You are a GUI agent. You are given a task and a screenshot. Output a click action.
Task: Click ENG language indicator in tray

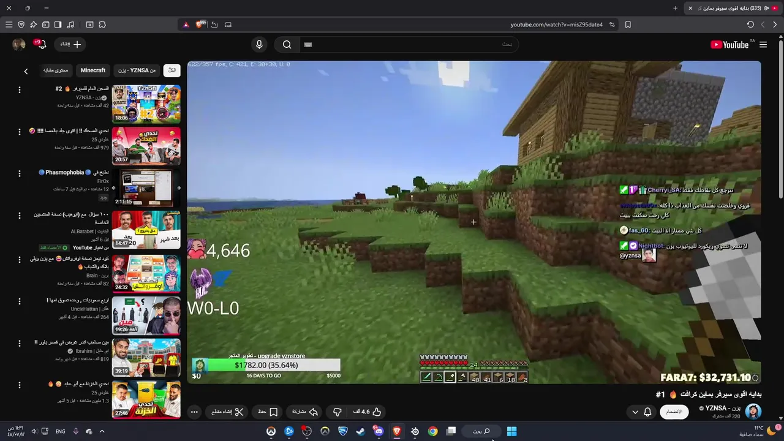(60, 431)
